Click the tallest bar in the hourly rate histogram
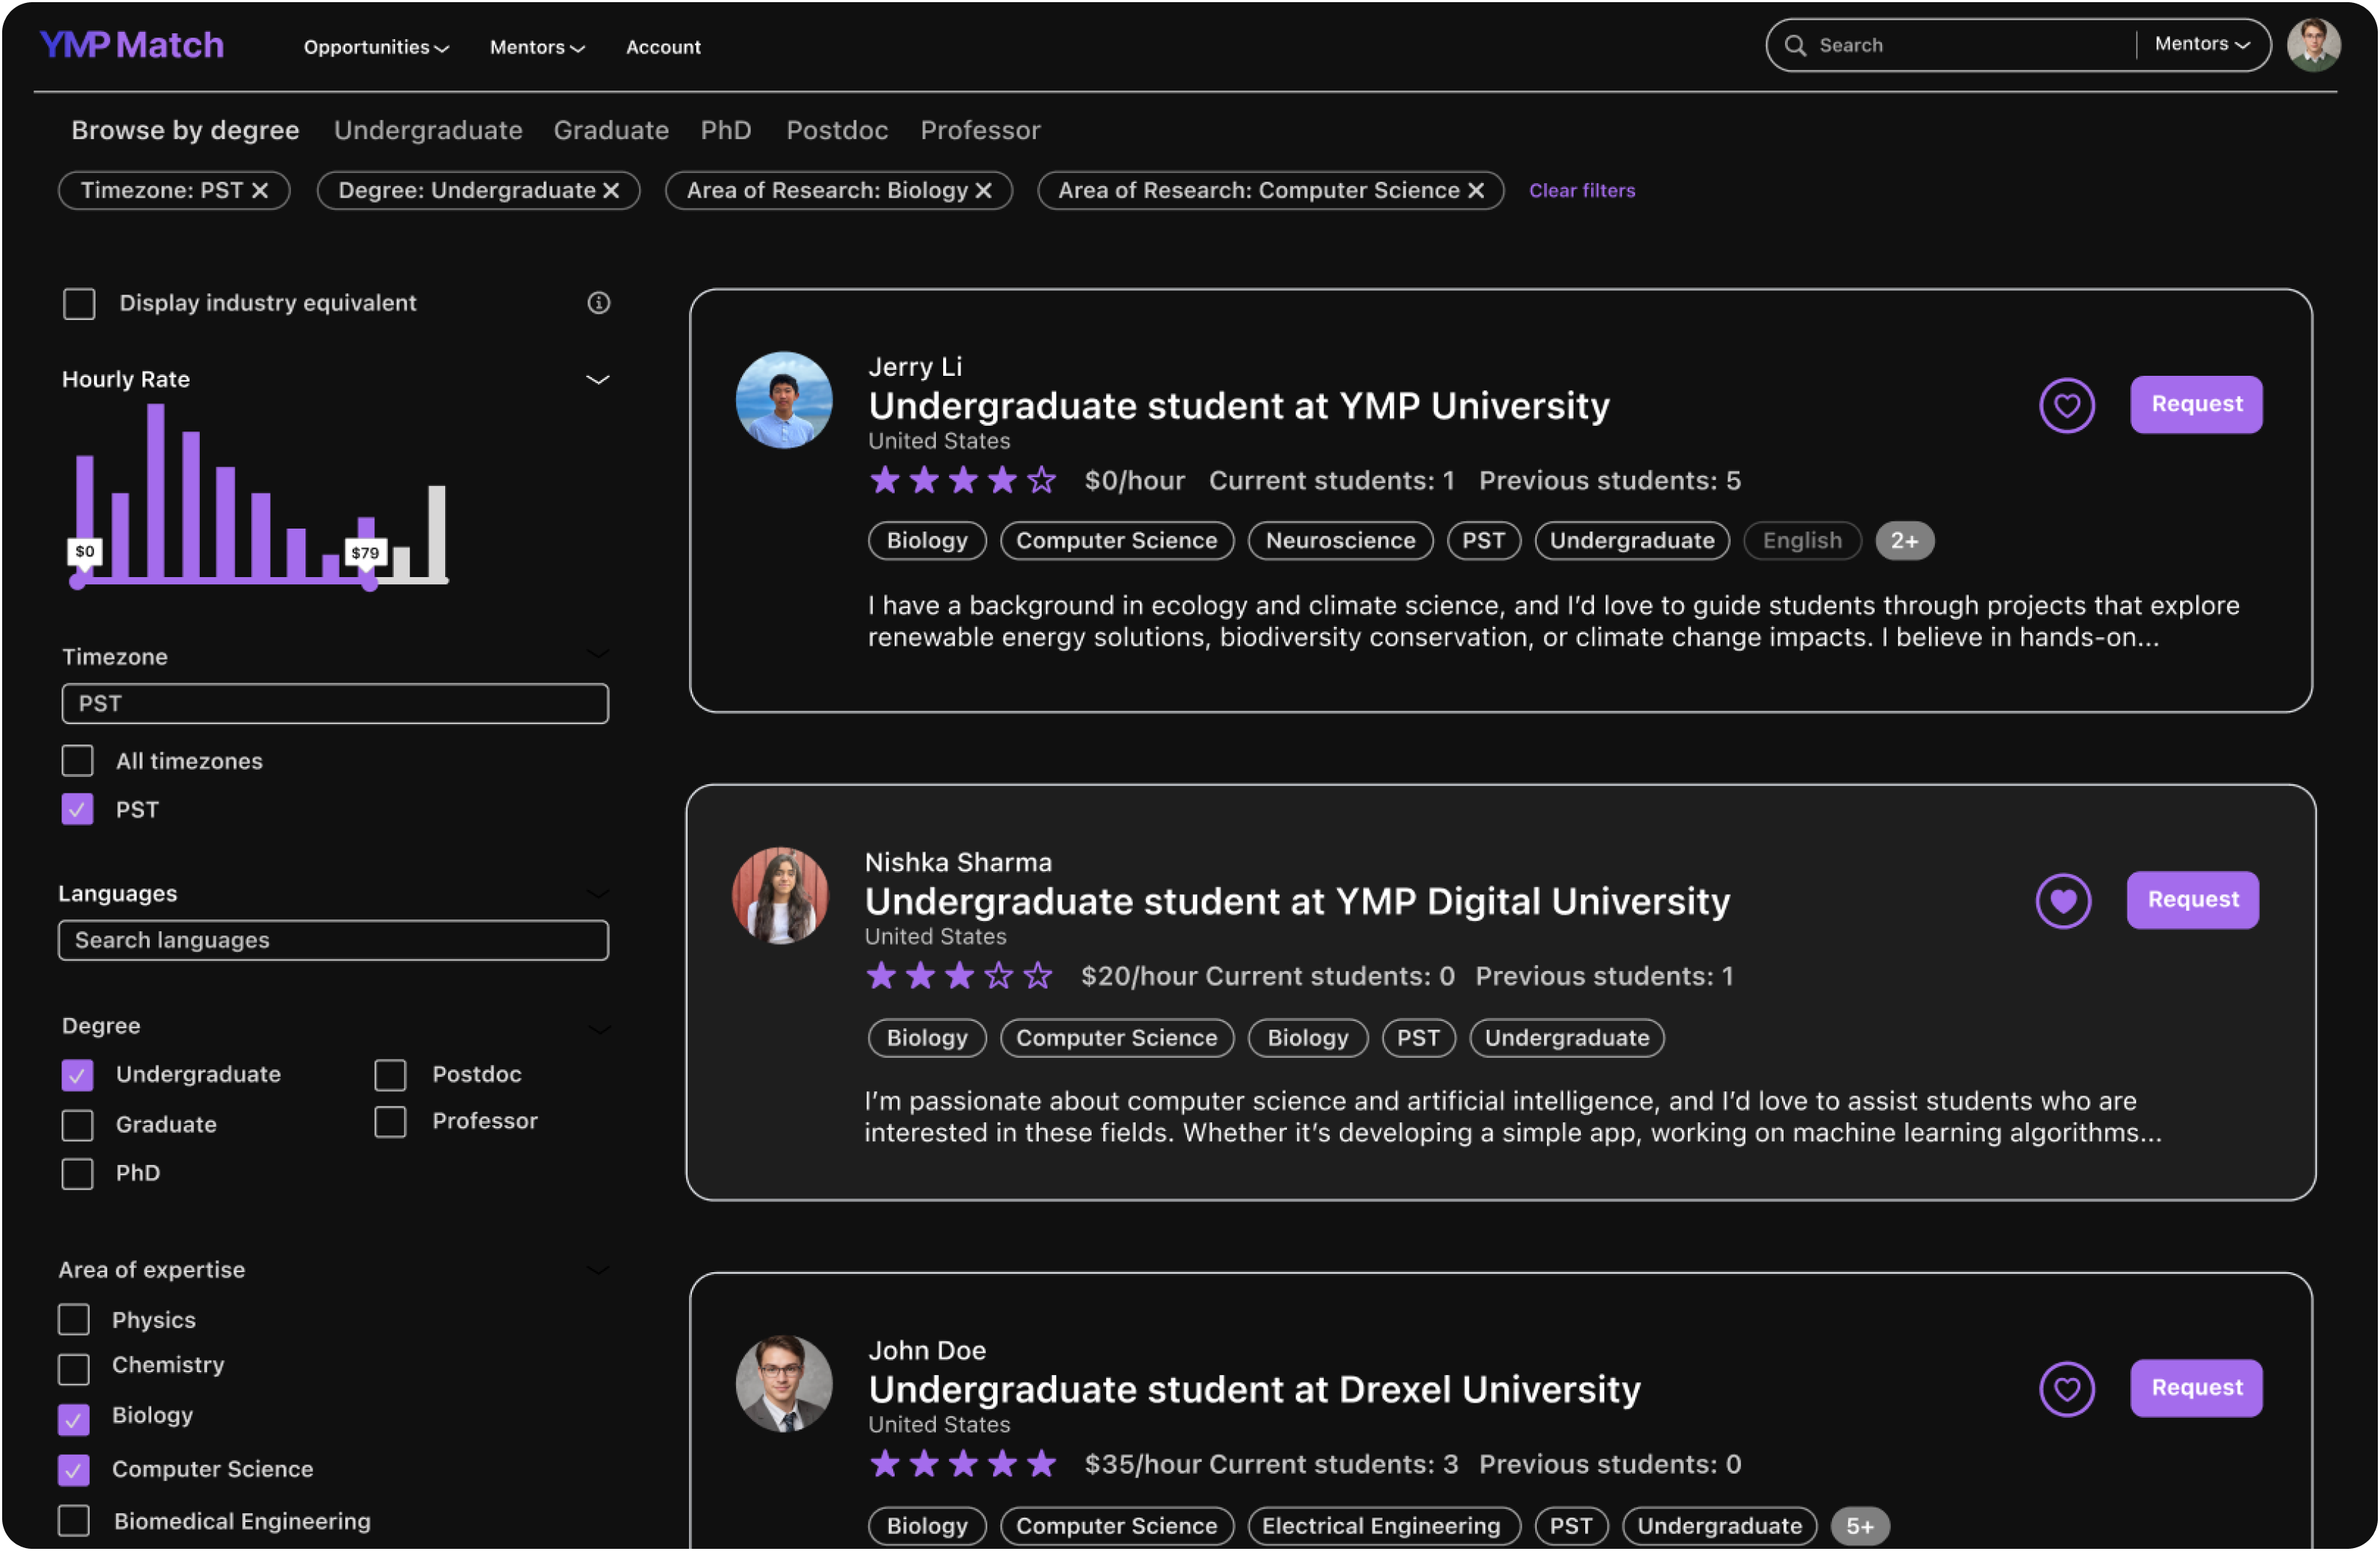 click(155, 492)
